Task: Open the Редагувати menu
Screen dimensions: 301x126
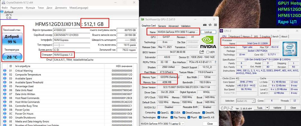Action: pyautogui.click(x=17, y=7)
